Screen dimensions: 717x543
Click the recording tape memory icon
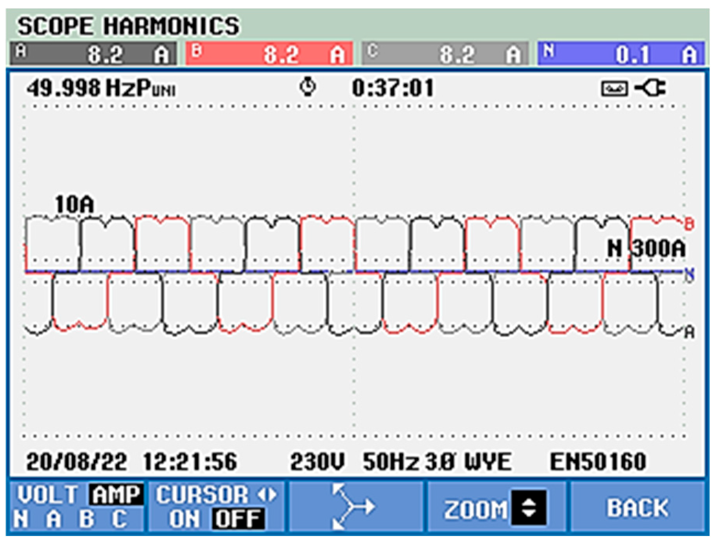pyautogui.click(x=614, y=89)
